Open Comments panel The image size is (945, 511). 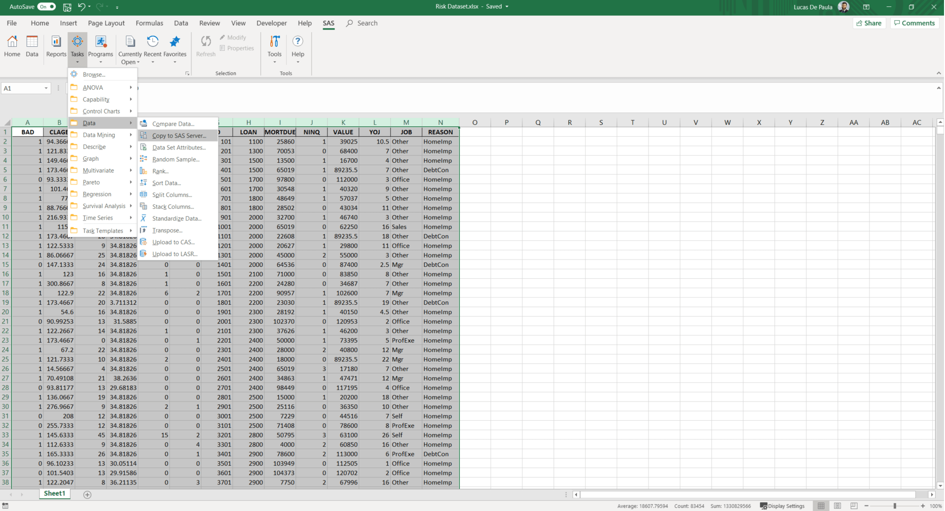tap(914, 23)
